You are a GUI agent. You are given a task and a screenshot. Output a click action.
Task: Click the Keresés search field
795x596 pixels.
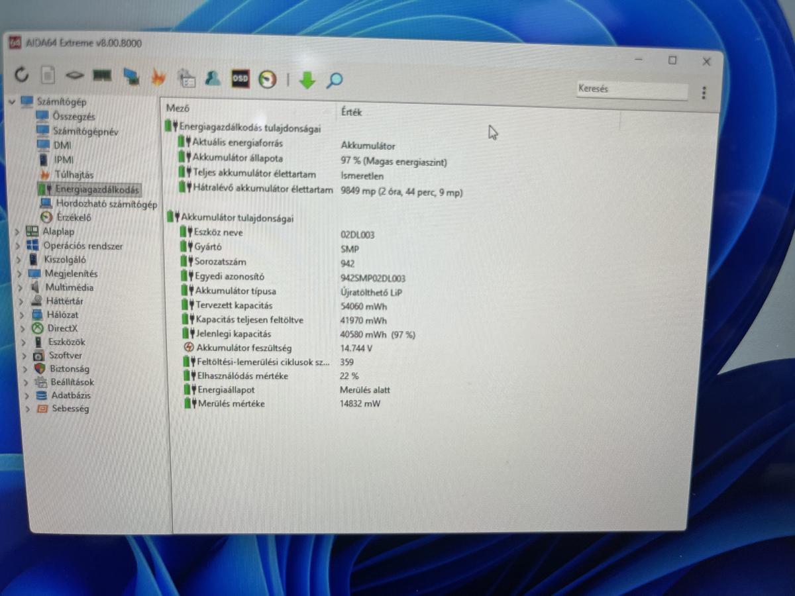[631, 89]
